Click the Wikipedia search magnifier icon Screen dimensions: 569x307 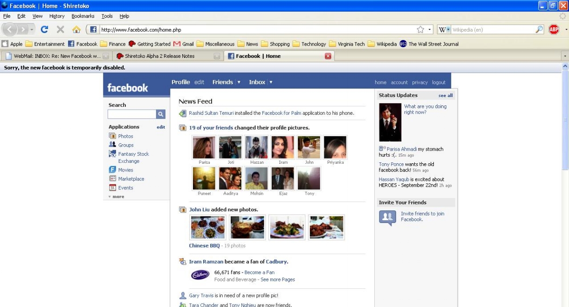point(539,29)
